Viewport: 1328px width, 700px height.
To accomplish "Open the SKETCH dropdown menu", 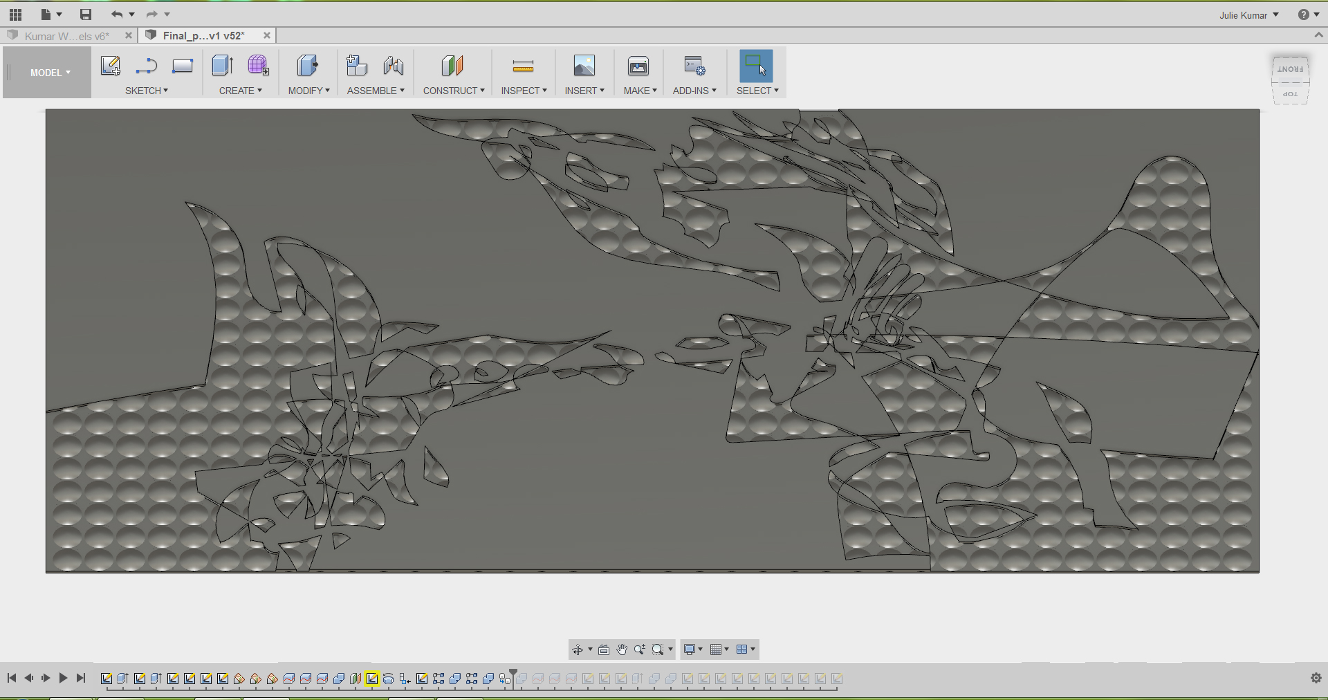I will coord(147,91).
